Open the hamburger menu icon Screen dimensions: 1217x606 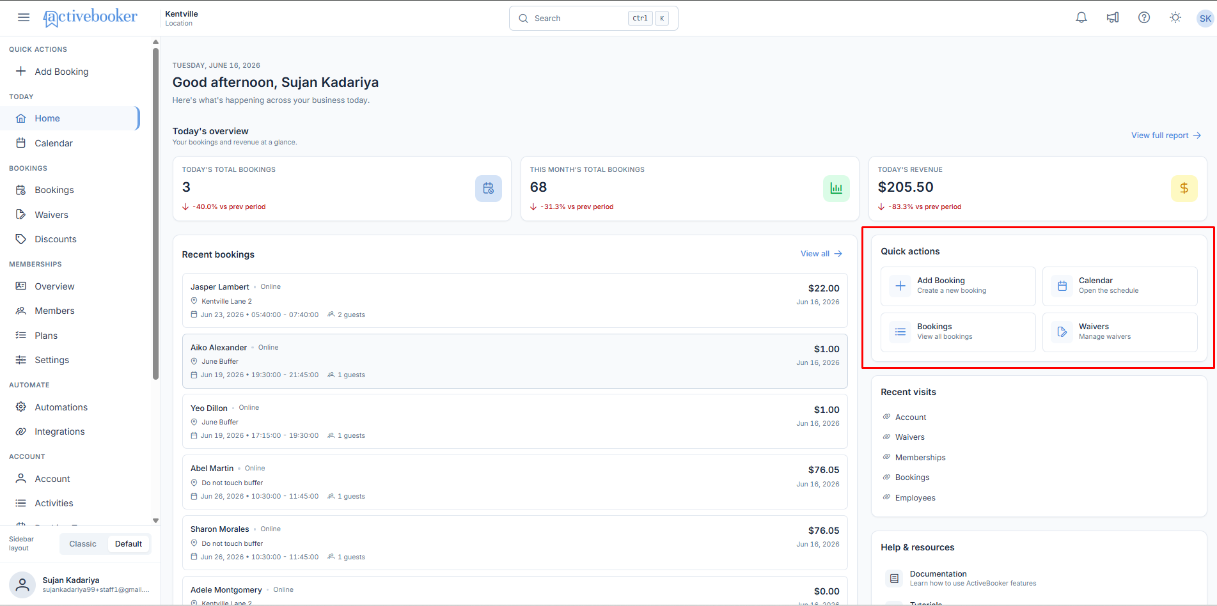click(x=24, y=17)
